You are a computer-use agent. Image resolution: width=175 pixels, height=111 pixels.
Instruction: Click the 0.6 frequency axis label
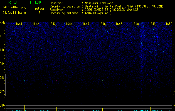pyautogui.click(x=2, y=105)
